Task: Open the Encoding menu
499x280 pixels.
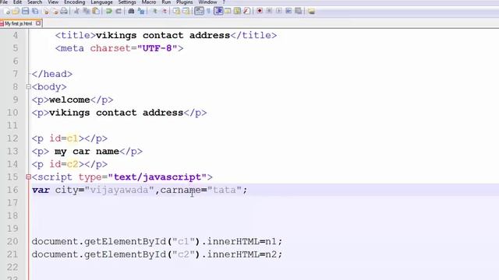Action: point(75,2)
